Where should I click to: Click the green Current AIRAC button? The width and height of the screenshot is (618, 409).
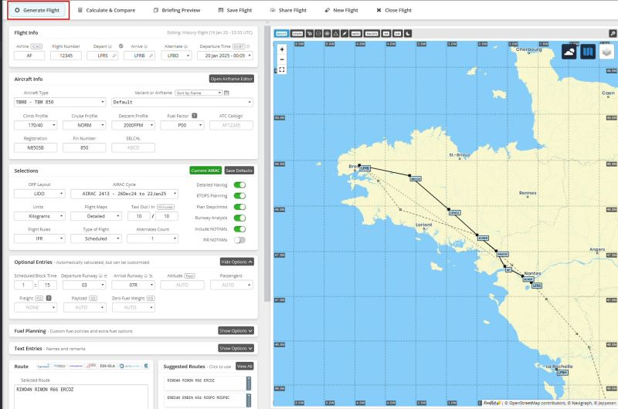(205, 171)
